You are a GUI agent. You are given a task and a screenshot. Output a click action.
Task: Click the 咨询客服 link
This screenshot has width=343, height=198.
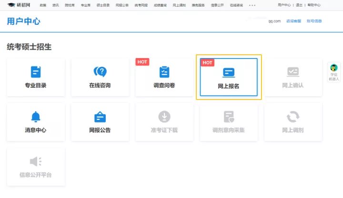pyautogui.click(x=293, y=21)
